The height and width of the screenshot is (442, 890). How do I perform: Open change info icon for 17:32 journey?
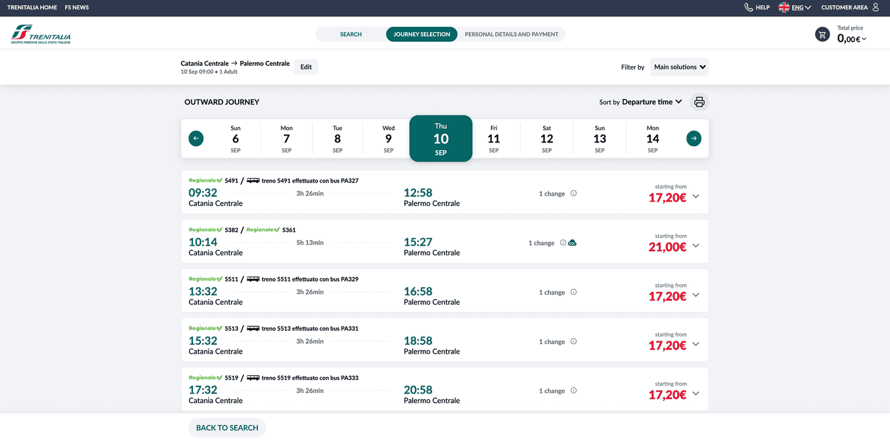click(574, 390)
